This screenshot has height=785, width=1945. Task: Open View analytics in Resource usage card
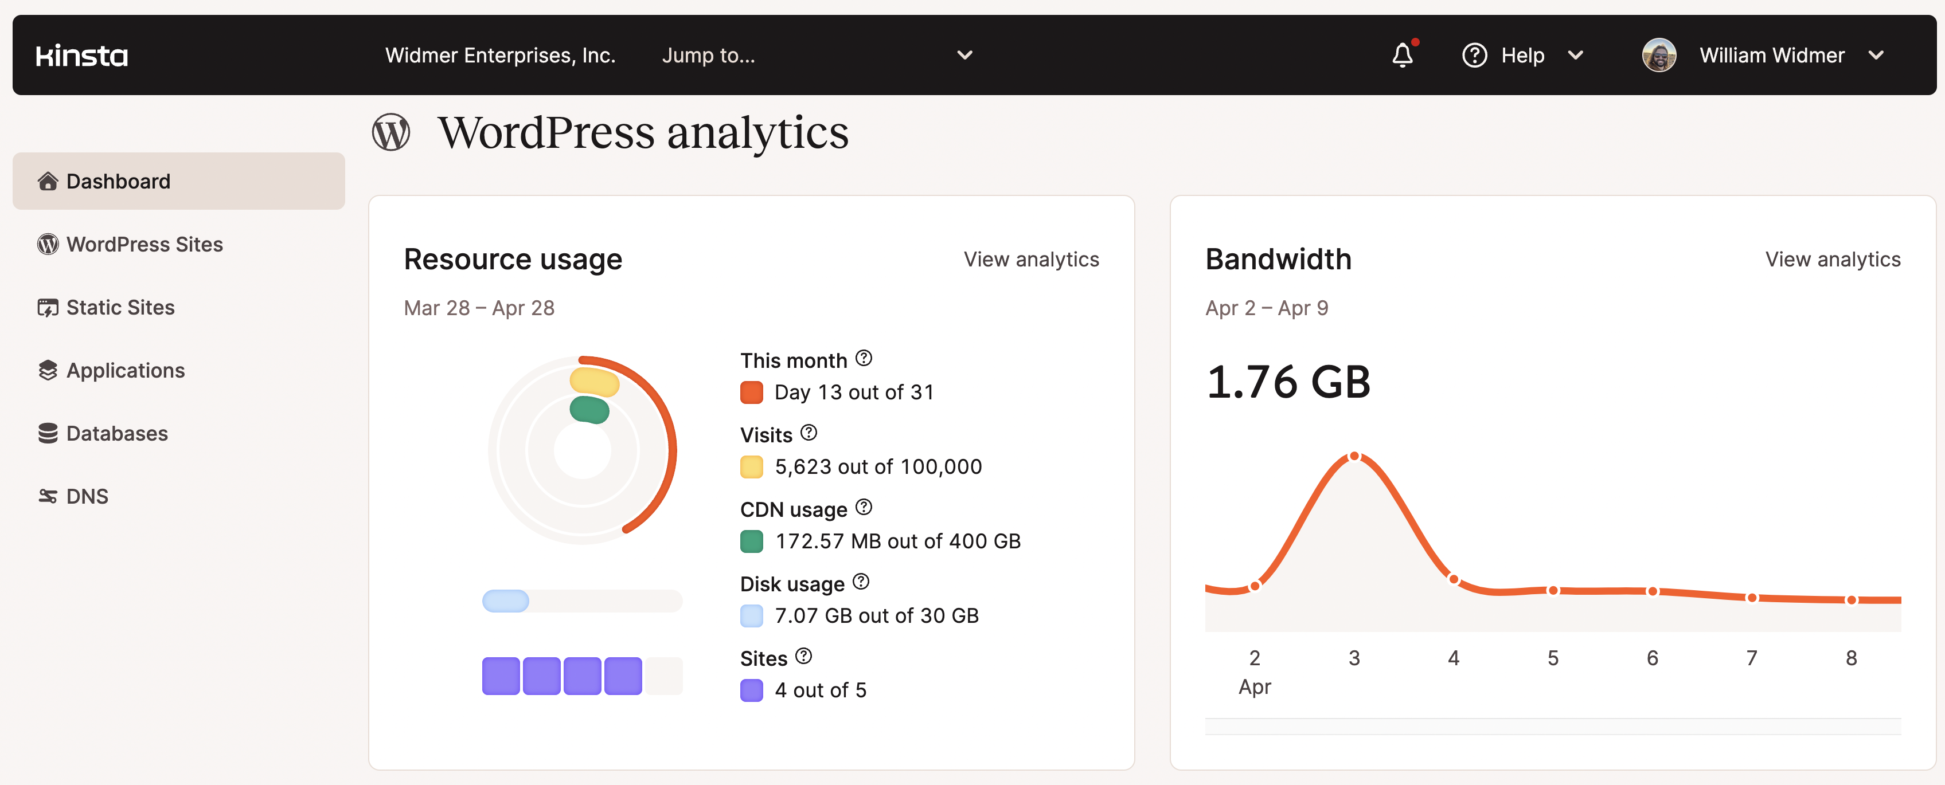(x=1030, y=259)
